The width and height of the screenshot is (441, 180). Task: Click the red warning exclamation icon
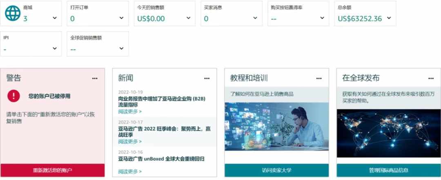[13, 96]
